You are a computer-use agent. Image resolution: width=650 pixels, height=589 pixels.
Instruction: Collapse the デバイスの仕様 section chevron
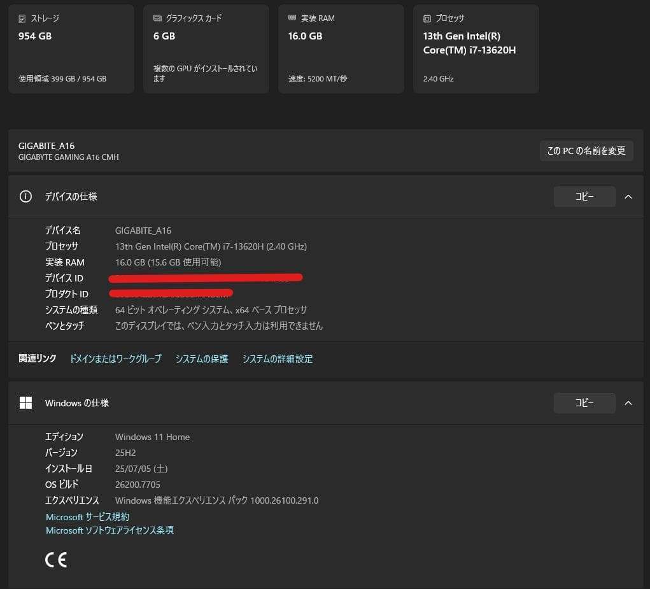click(628, 197)
